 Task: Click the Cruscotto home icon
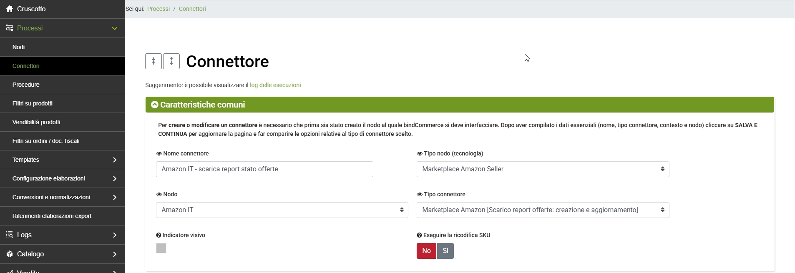point(10,9)
